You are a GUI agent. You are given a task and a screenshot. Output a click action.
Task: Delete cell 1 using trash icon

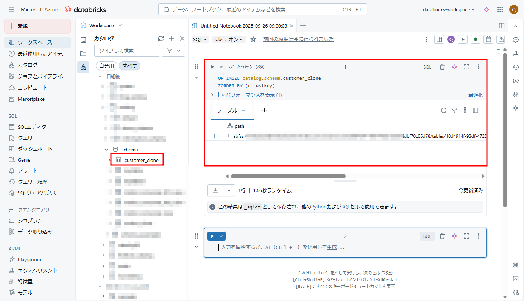[442, 67]
